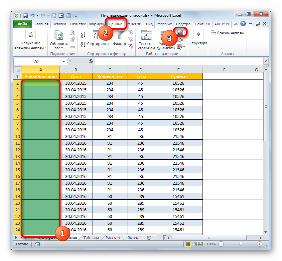Open the Foxit PDF ribbon tab
The image size is (282, 261).
coord(203,24)
